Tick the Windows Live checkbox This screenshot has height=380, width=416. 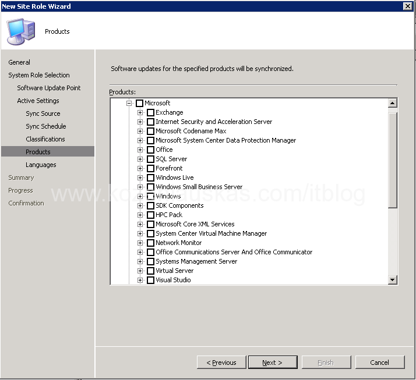tap(150, 177)
